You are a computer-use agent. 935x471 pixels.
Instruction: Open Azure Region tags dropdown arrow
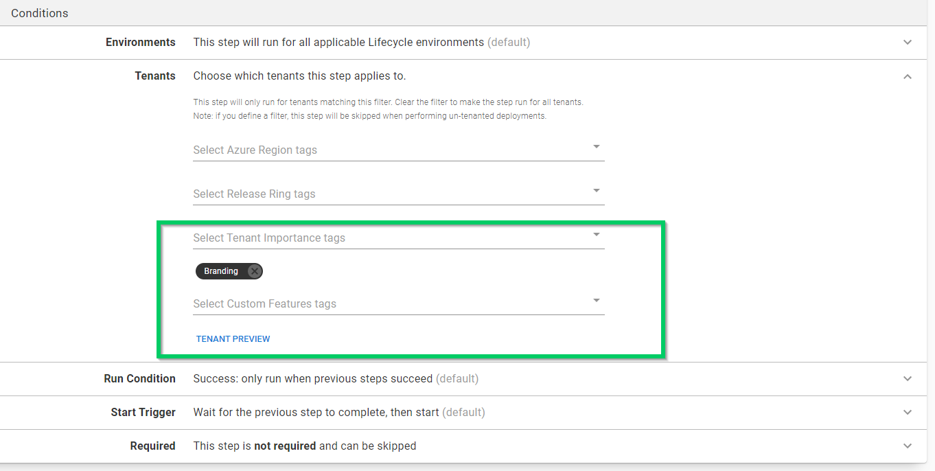(x=596, y=147)
